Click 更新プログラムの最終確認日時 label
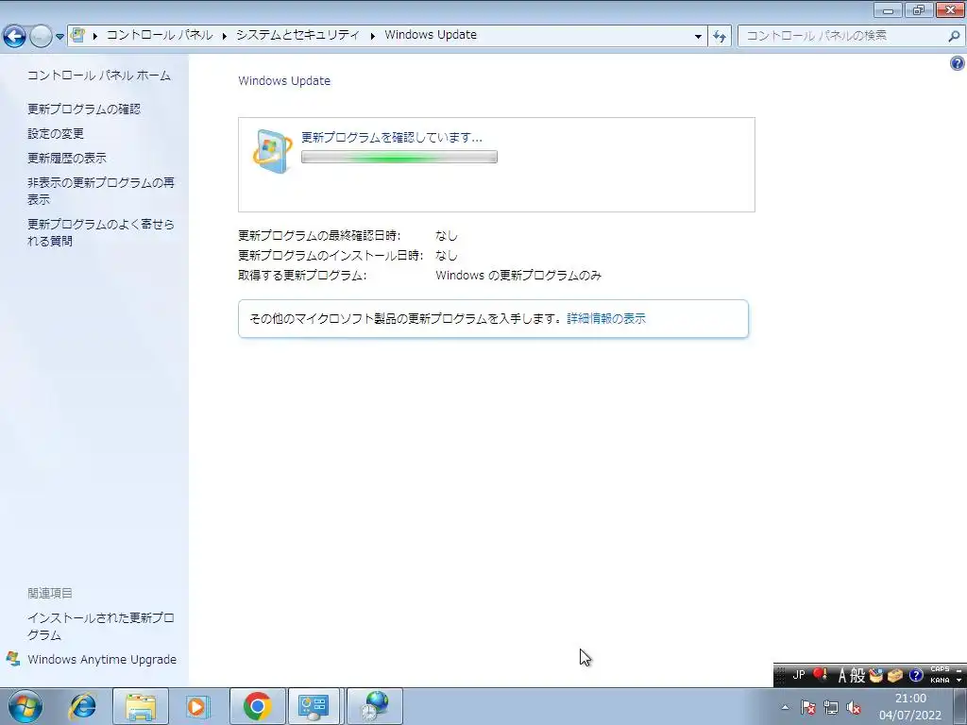This screenshot has height=725, width=967. (319, 235)
